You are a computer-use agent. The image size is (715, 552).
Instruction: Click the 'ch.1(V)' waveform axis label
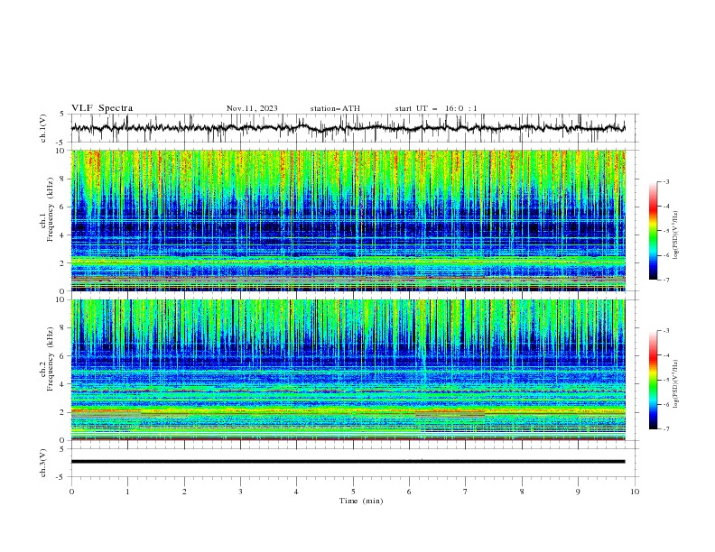[43, 128]
